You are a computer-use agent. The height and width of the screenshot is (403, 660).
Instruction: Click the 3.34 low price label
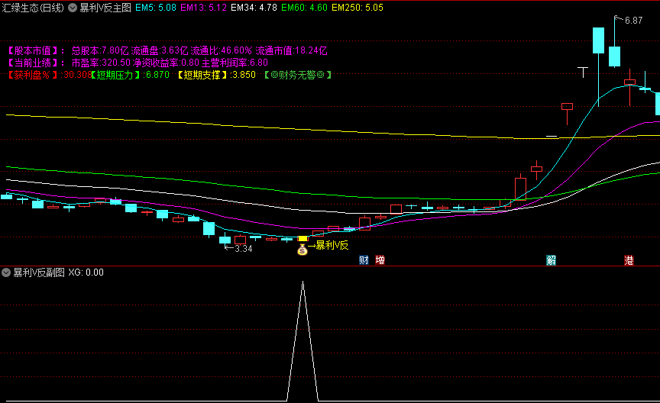click(243, 249)
